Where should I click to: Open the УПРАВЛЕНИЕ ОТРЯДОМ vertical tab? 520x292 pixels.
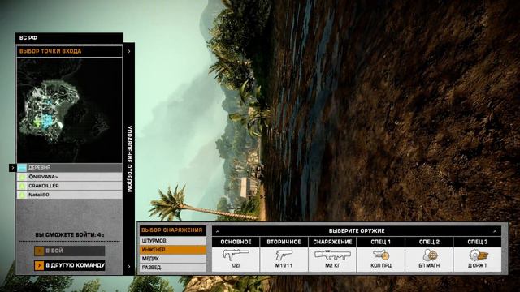129,159
